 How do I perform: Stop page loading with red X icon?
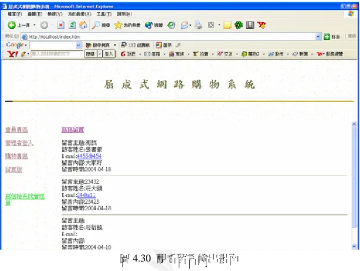(61, 25)
